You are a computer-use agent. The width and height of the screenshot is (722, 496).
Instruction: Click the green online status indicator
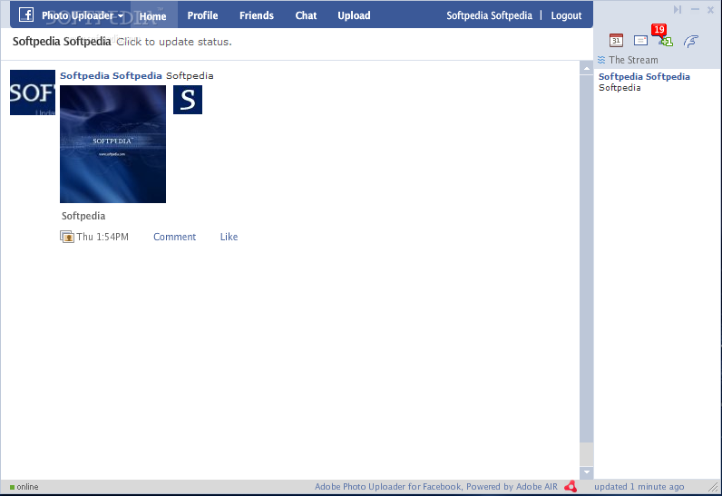13,487
